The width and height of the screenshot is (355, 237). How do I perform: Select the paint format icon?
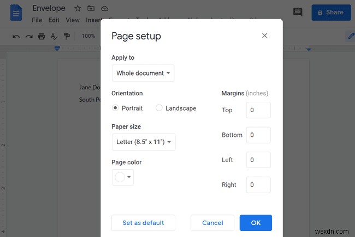pyautogui.click(x=67, y=36)
